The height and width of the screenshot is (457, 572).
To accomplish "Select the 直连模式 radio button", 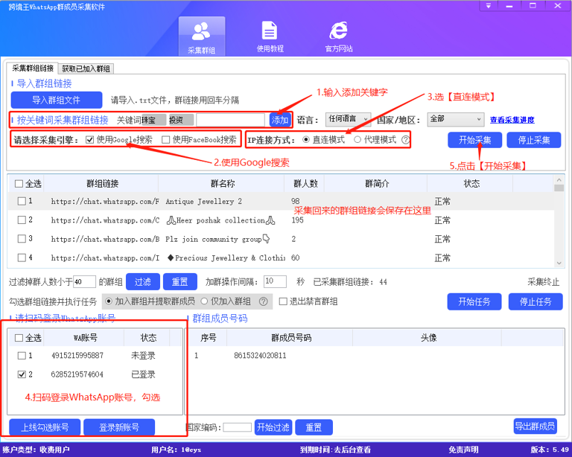I will [306, 140].
